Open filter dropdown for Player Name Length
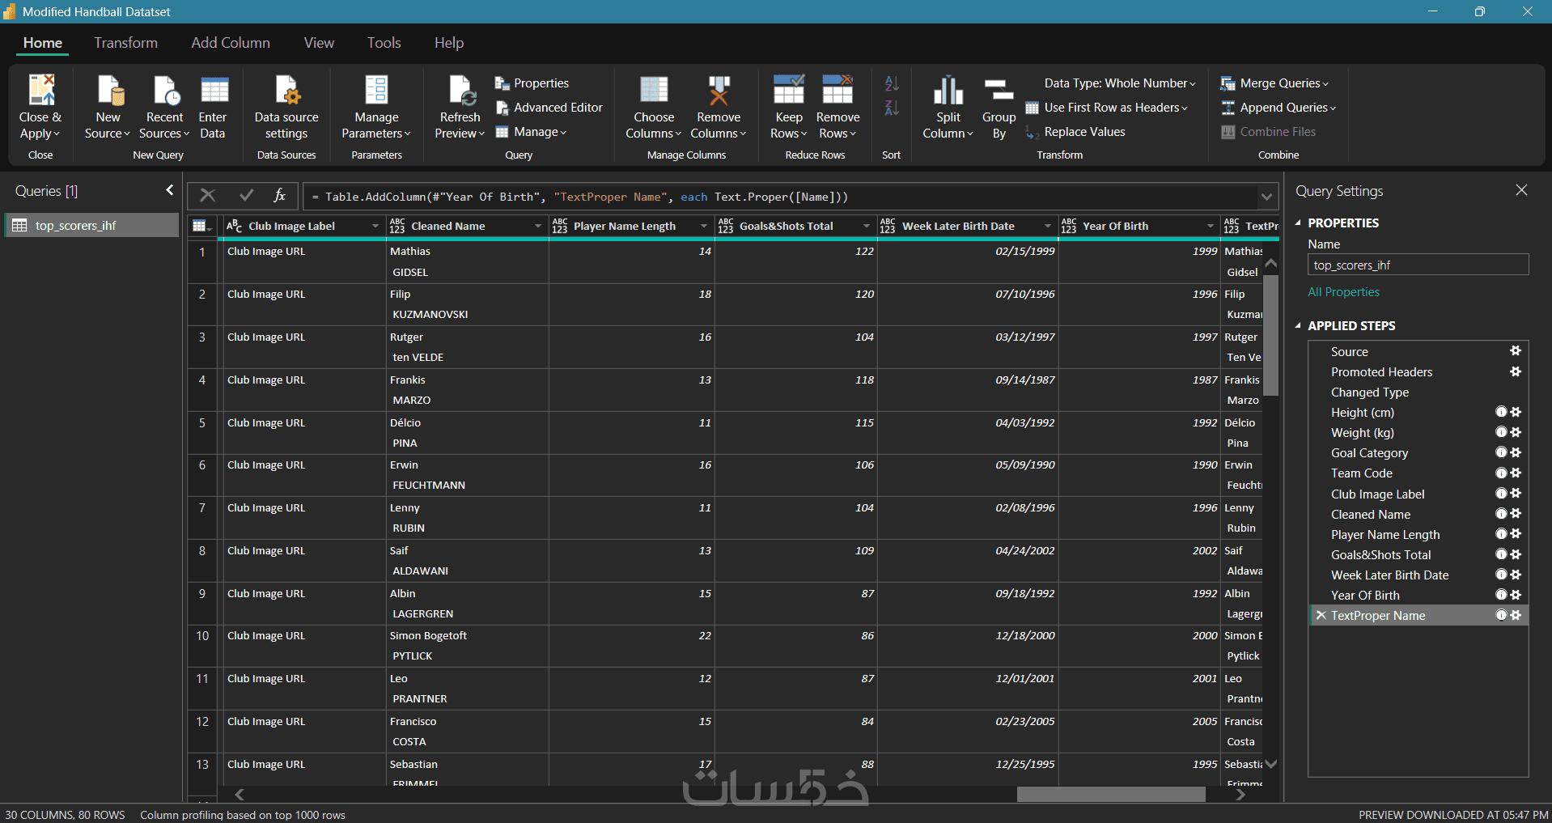This screenshot has height=823, width=1552. pos(704,227)
